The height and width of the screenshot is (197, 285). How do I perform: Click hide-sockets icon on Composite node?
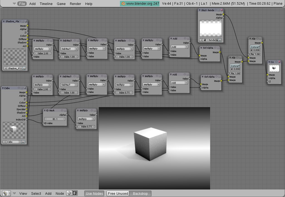click(x=276, y=62)
